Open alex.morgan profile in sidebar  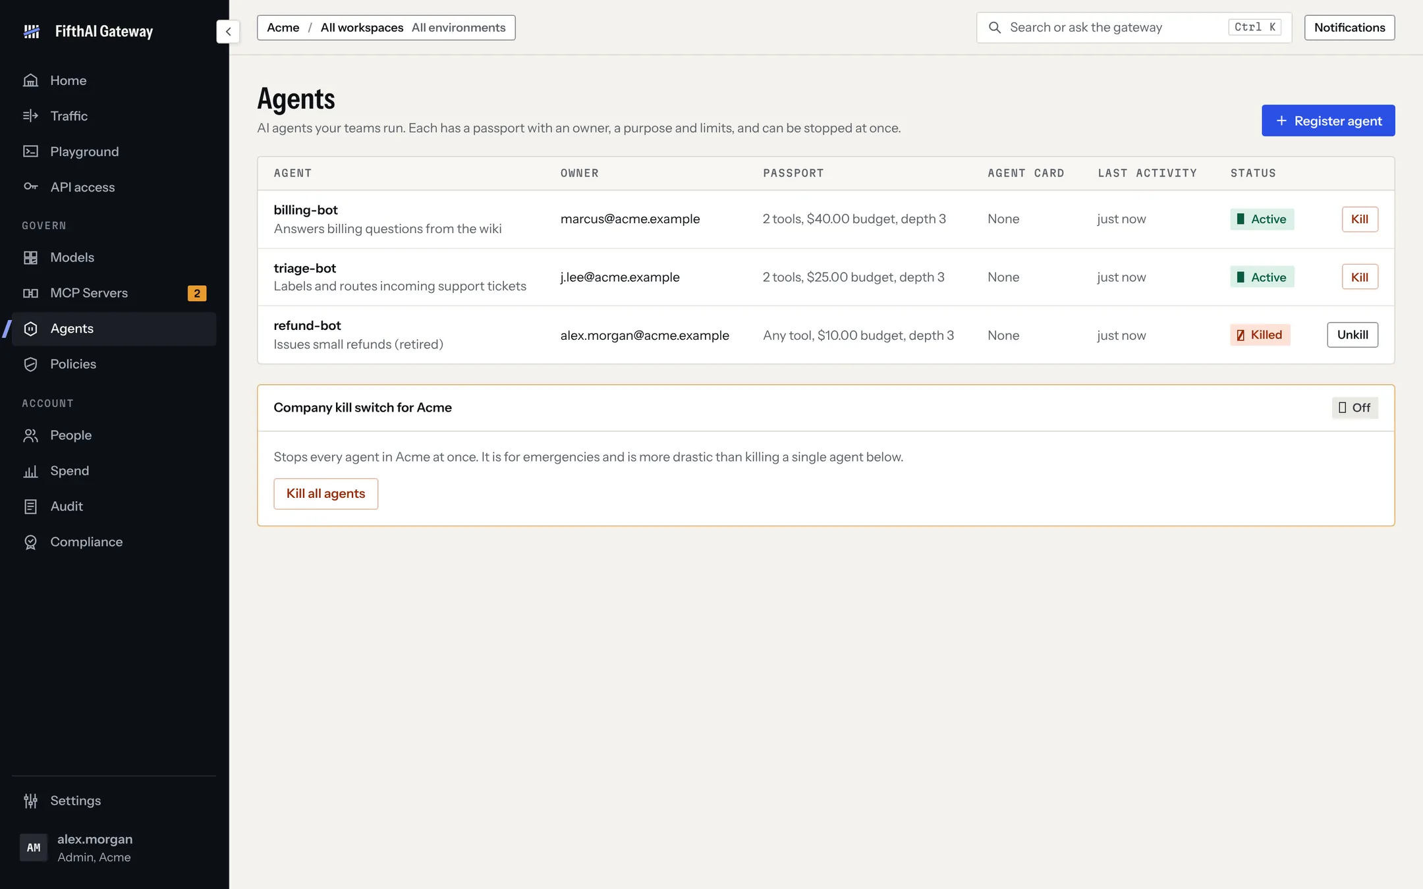(114, 848)
